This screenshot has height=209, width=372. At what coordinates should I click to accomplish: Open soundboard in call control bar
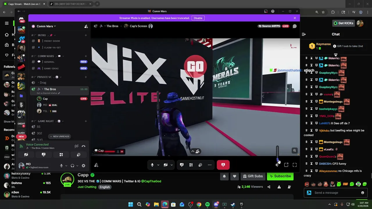(200, 165)
